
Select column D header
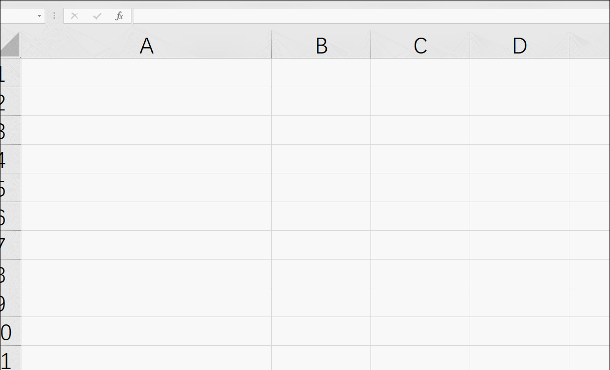tap(520, 45)
